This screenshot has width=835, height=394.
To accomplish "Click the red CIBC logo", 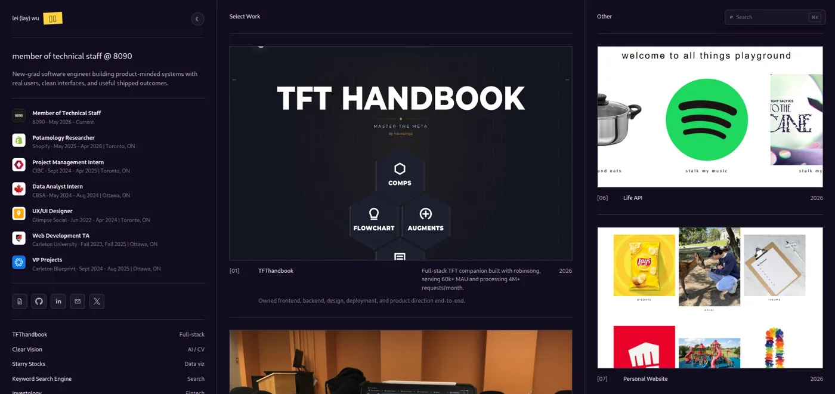I will tap(19, 165).
